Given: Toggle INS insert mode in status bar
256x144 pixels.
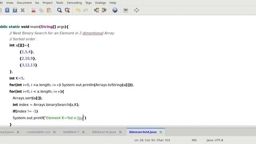Looking at the screenshot, I should [x=194, y=140].
